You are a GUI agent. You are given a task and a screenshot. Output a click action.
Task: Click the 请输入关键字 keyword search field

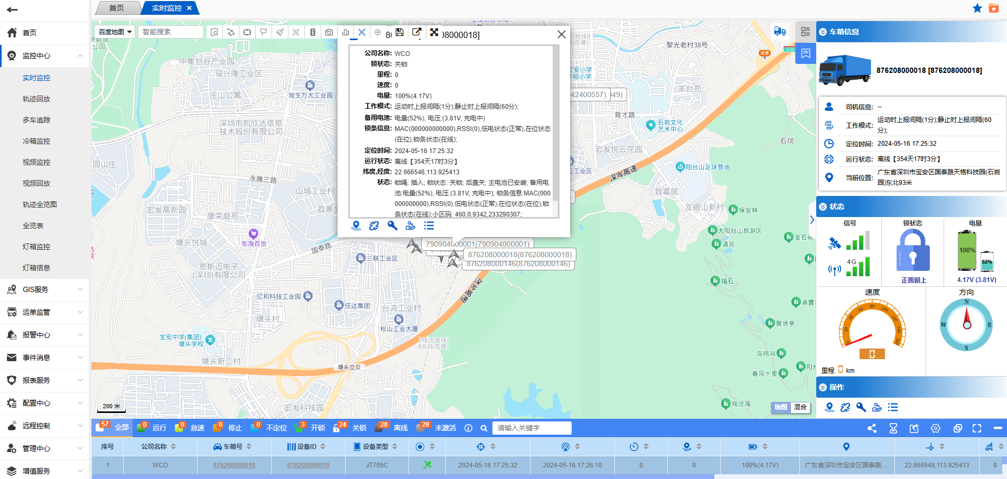point(531,428)
